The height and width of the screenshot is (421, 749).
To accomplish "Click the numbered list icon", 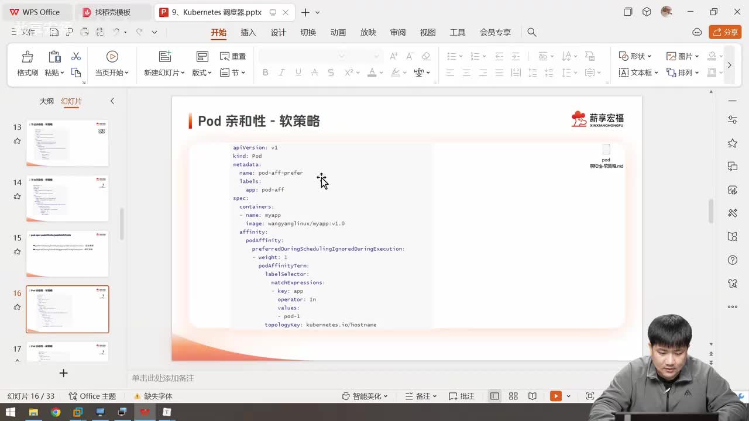I will [x=475, y=56].
